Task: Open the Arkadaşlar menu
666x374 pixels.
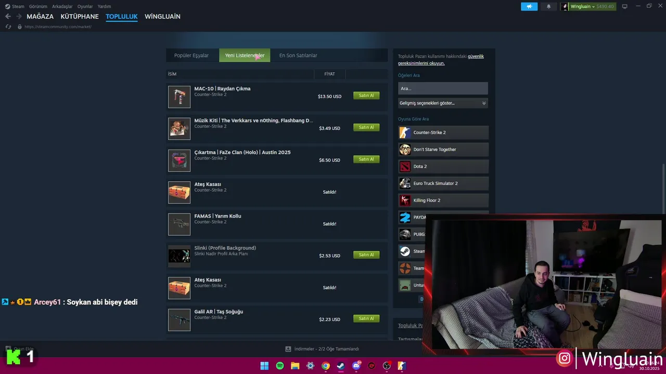Action: pos(62,6)
